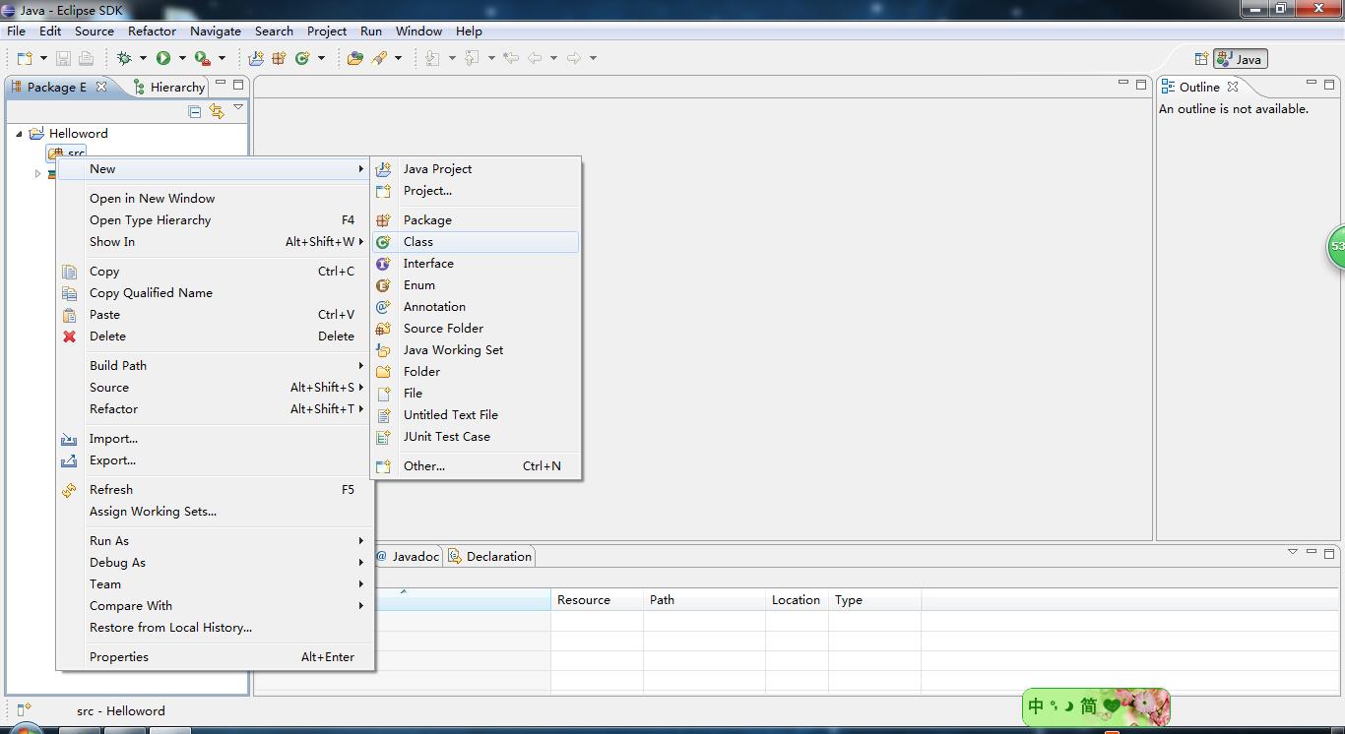The width and height of the screenshot is (1345, 734).
Task: Open the Package Explorer view menu triangle
Action: 238,108
